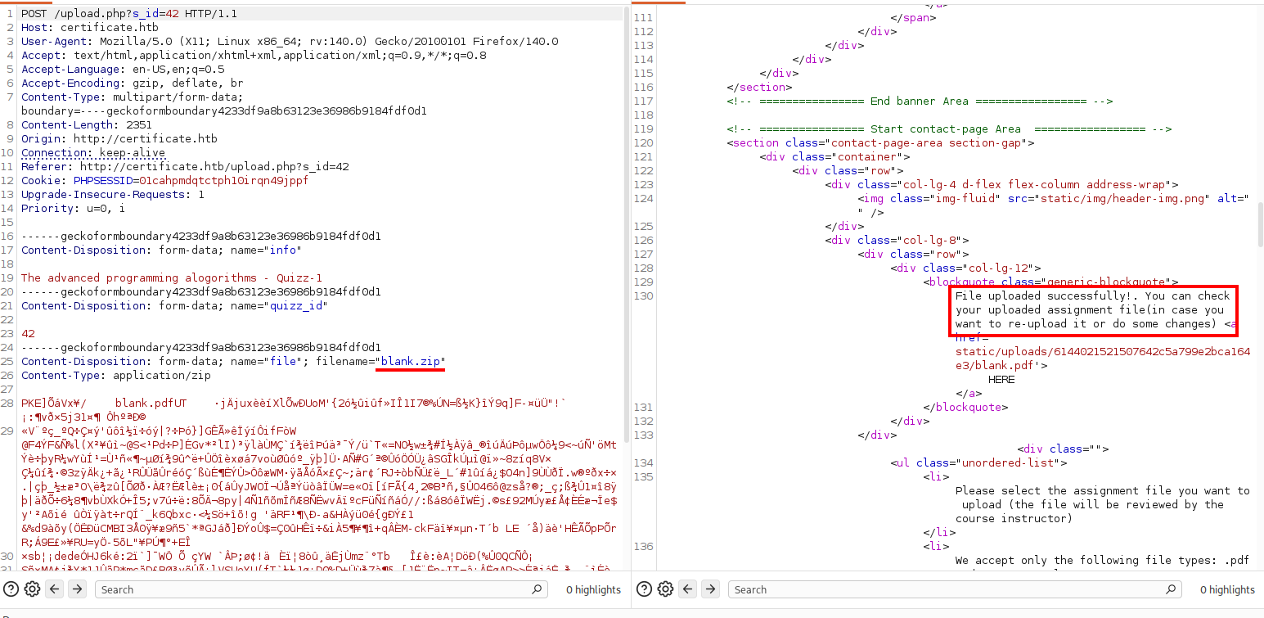Viewport: 1264px width, 618px height.
Task: Click 'The advanced programming alogorithms - Quizz-1' text
Action: point(172,277)
